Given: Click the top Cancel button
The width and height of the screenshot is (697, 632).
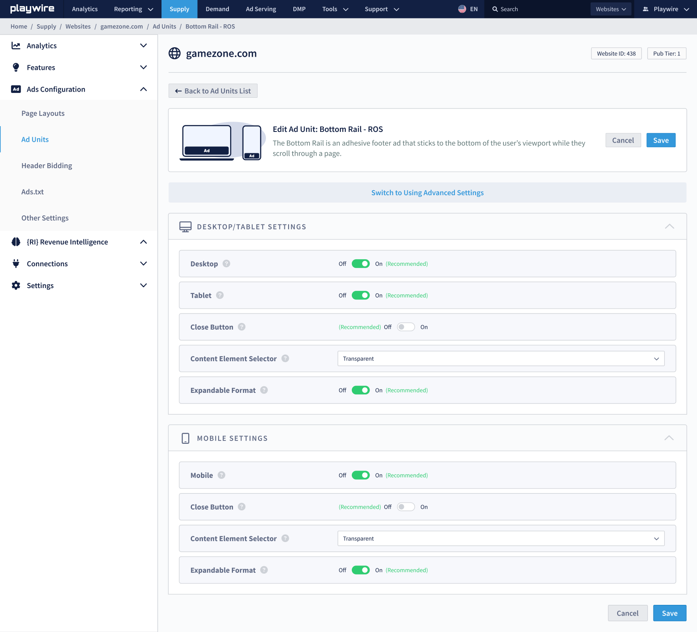Looking at the screenshot, I should (623, 140).
